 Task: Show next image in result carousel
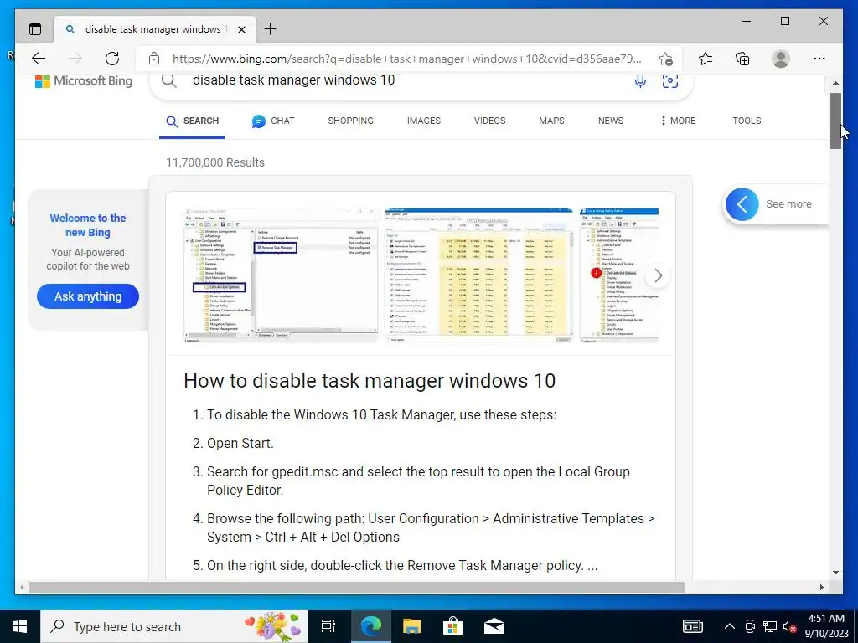click(x=659, y=275)
